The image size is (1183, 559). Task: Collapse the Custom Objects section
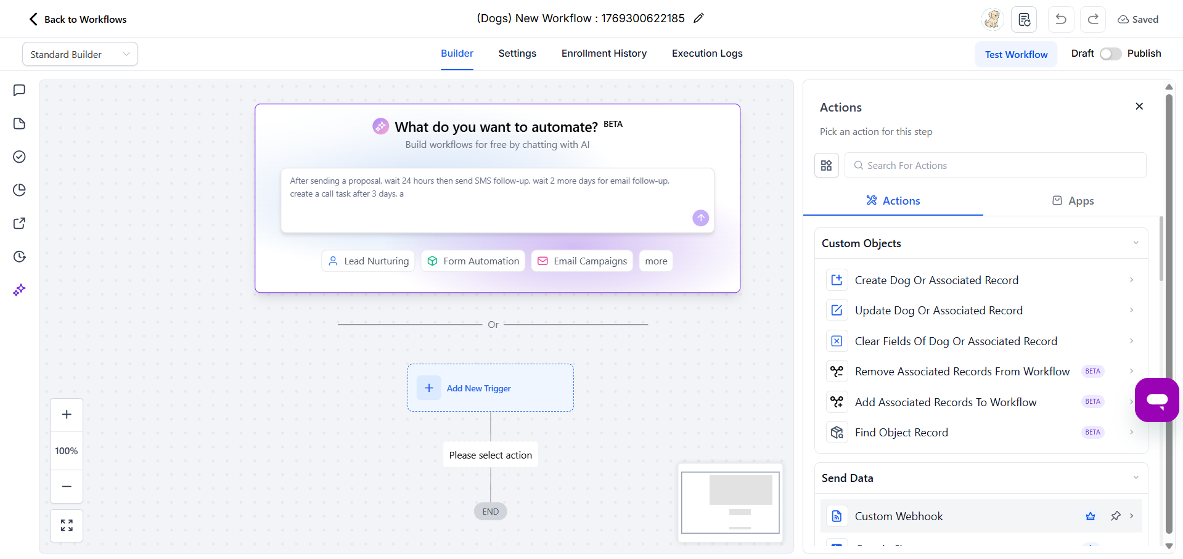(x=1136, y=243)
